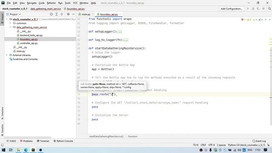This screenshot has height=153, width=272.
Task: Click startDataGatheringMainService() breadcrumb at editor bottom
Action: [x=106, y=136]
